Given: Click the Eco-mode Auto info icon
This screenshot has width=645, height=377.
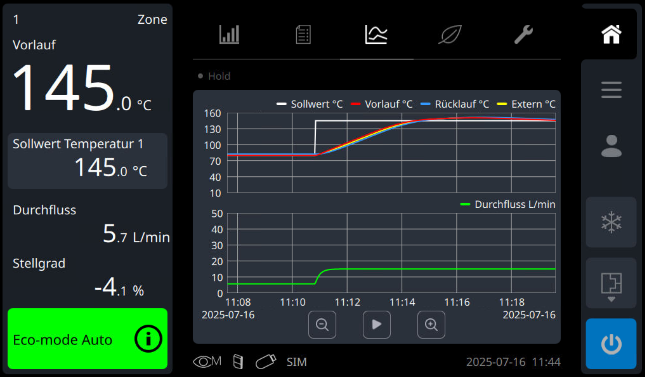Looking at the screenshot, I should [x=148, y=339].
